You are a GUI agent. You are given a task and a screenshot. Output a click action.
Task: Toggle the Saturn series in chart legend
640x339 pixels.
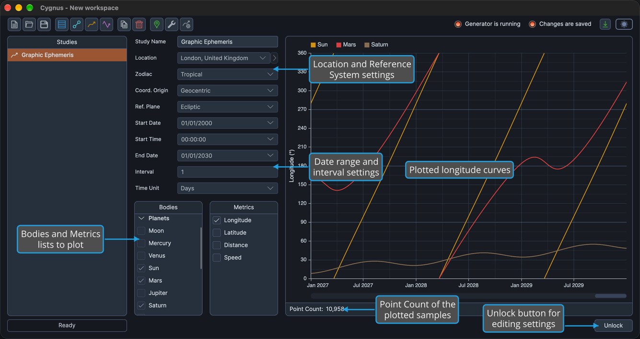376,45
